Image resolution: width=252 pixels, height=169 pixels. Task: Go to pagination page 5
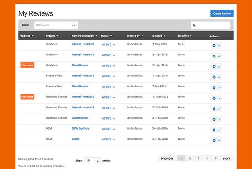tap(216, 159)
